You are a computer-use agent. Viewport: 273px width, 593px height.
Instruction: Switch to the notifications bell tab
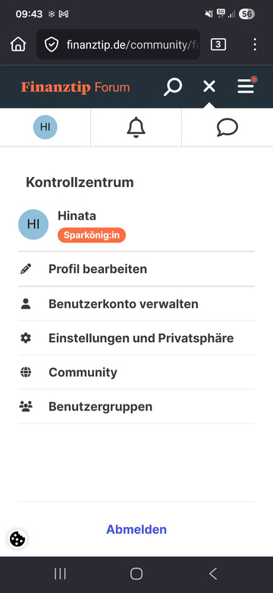click(136, 128)
